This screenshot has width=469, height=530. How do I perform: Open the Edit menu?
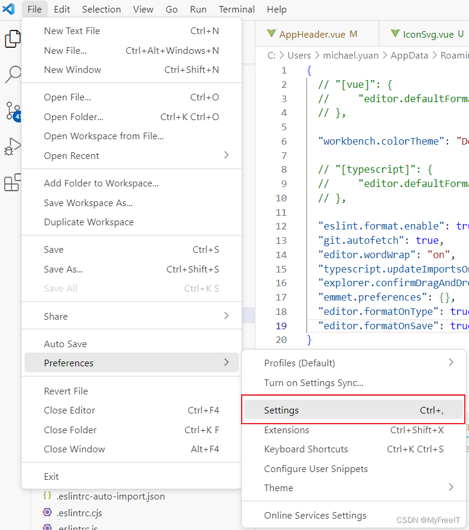pos(62,9)
